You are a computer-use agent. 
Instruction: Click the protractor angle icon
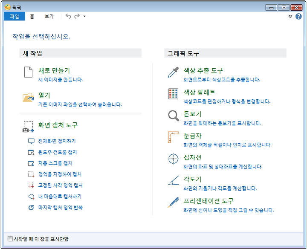click(174, 180)
